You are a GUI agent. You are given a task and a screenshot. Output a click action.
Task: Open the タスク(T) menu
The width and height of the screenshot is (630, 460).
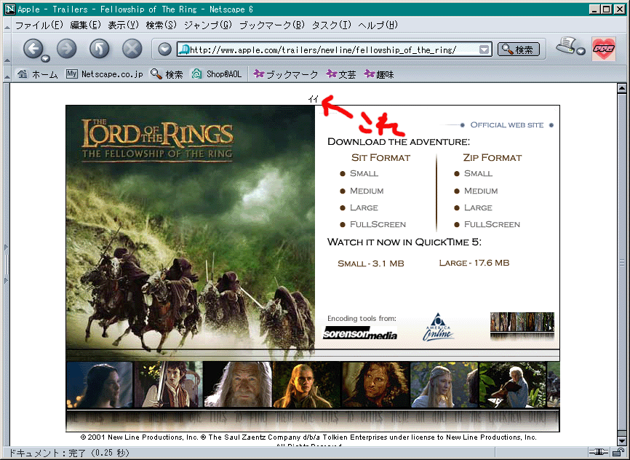pos(332,25)
